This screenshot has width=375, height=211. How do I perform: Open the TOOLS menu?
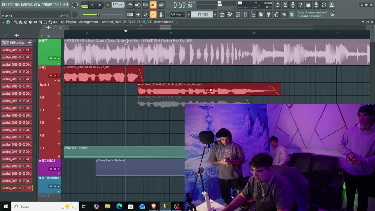click(57, 5)
